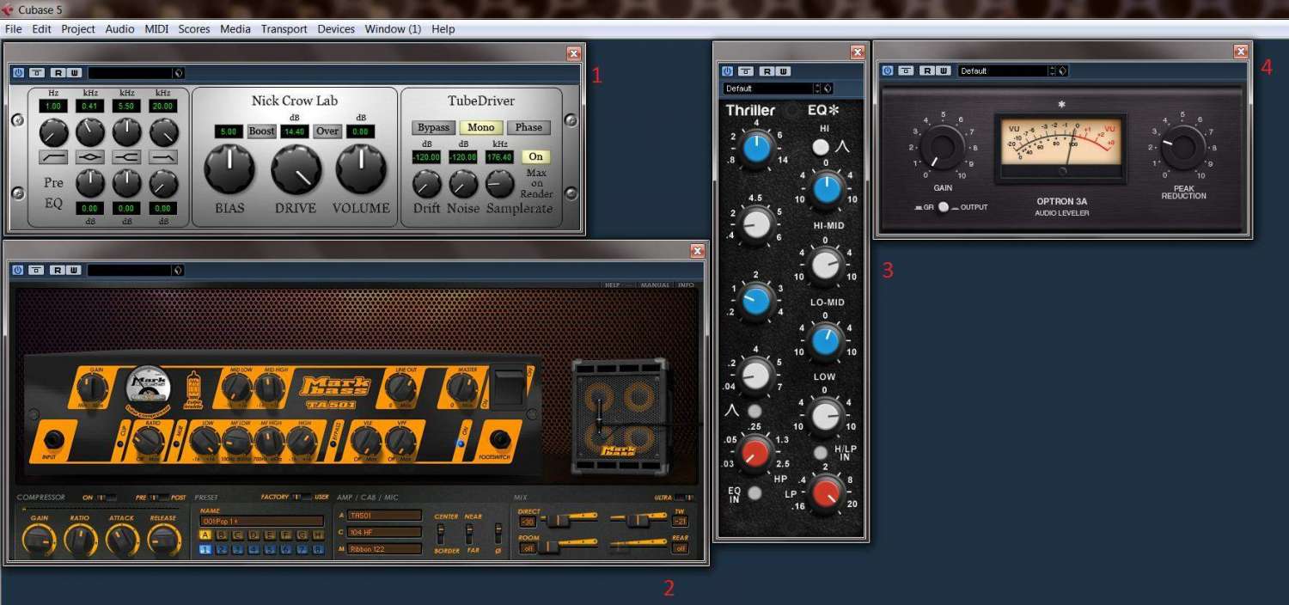
Task: Toggle Max on Render On button
Action: point(535,156)
